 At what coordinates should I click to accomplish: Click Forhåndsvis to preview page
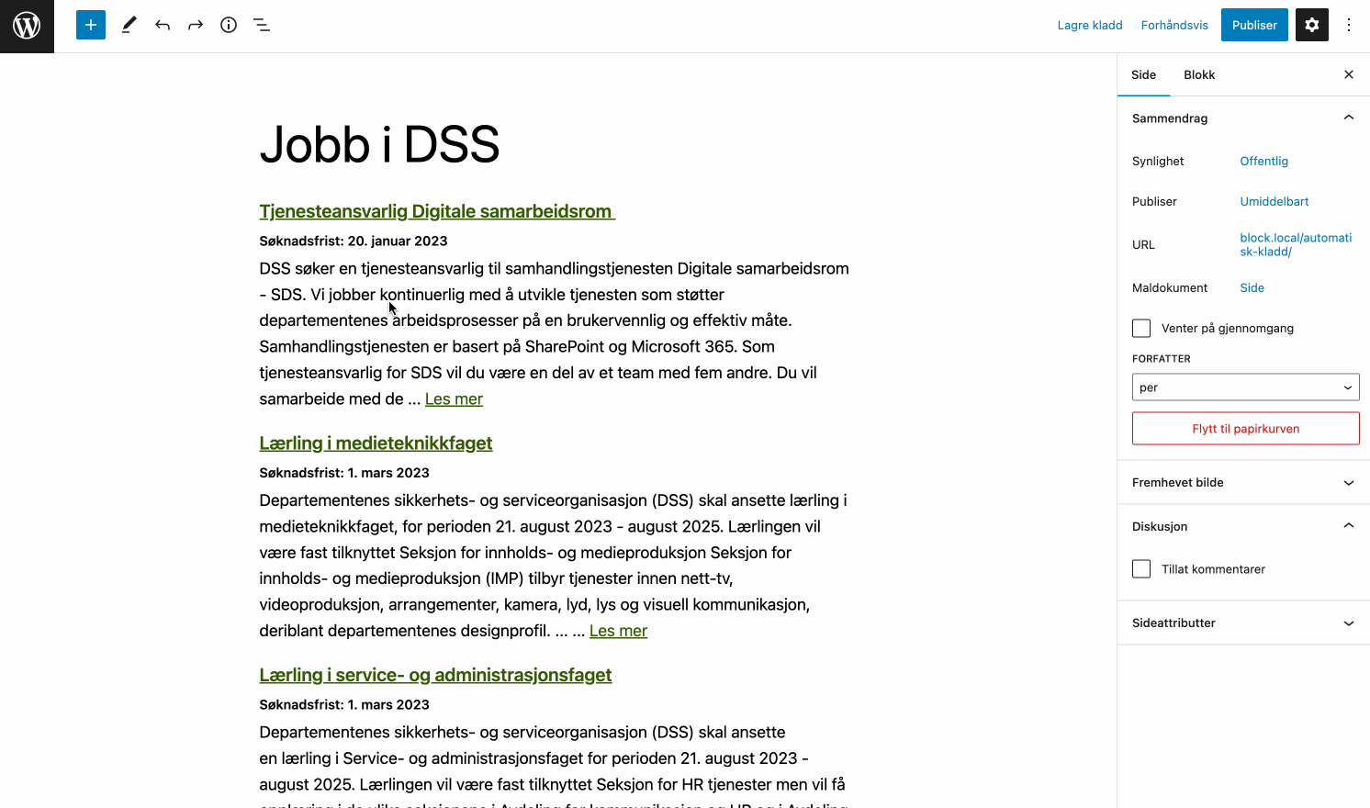(x=1174, y=25)
